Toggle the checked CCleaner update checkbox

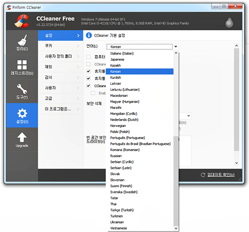pyautogui.click(x=88, y=86)
